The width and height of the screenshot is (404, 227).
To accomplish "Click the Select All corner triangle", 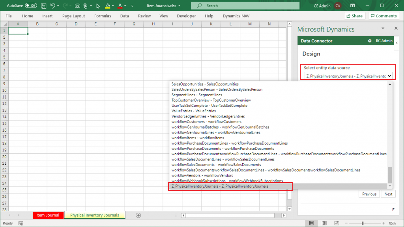I will pyautogui.click(x=5, y=24).
